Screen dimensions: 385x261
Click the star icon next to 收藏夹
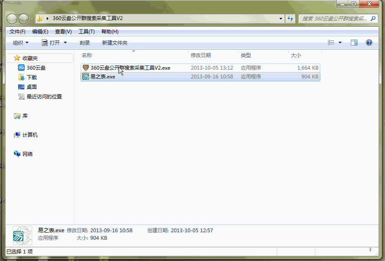[17, 58]
